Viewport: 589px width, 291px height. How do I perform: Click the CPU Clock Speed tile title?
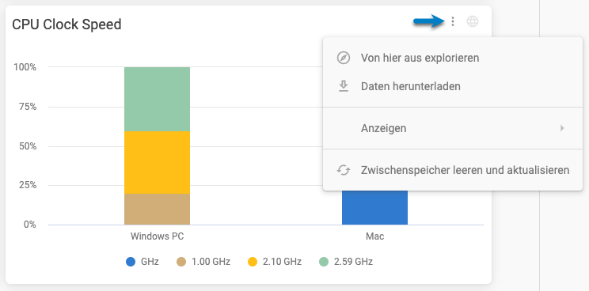[66, 25]
